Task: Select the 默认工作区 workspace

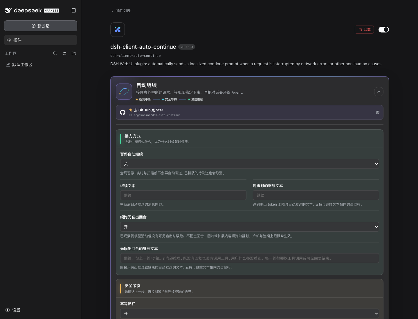Action: [x=41, y=65]
